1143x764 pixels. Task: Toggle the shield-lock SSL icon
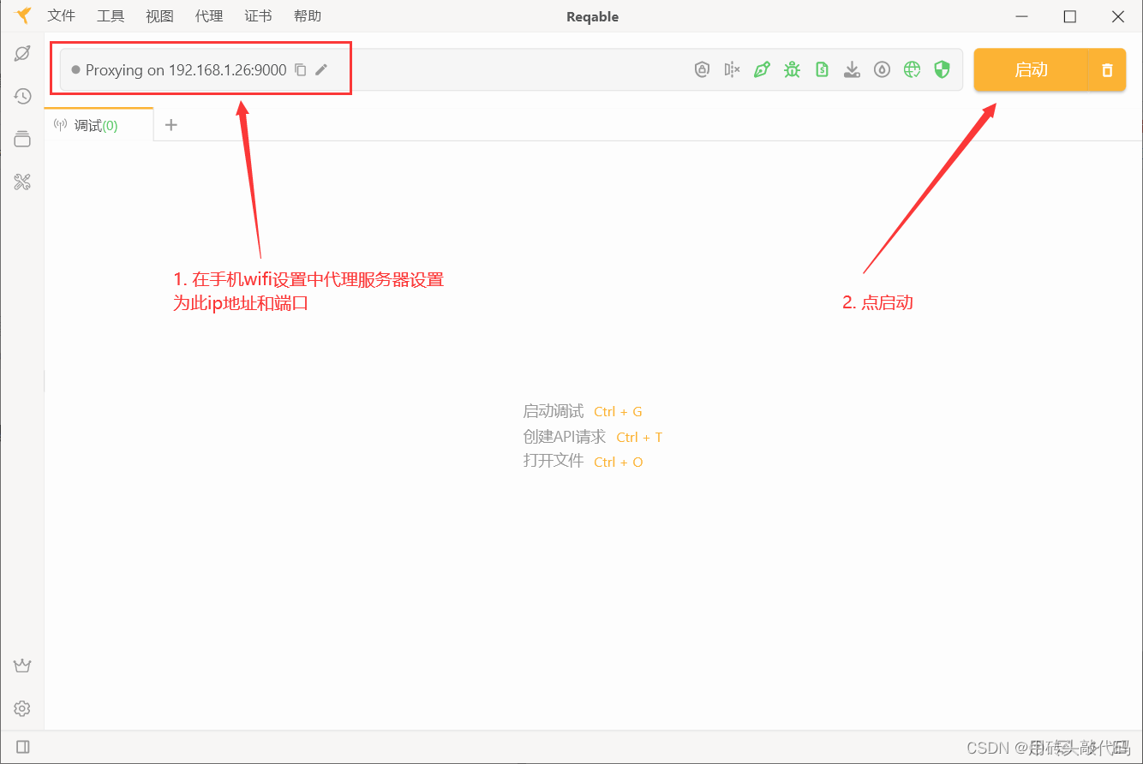click(702, 69)
